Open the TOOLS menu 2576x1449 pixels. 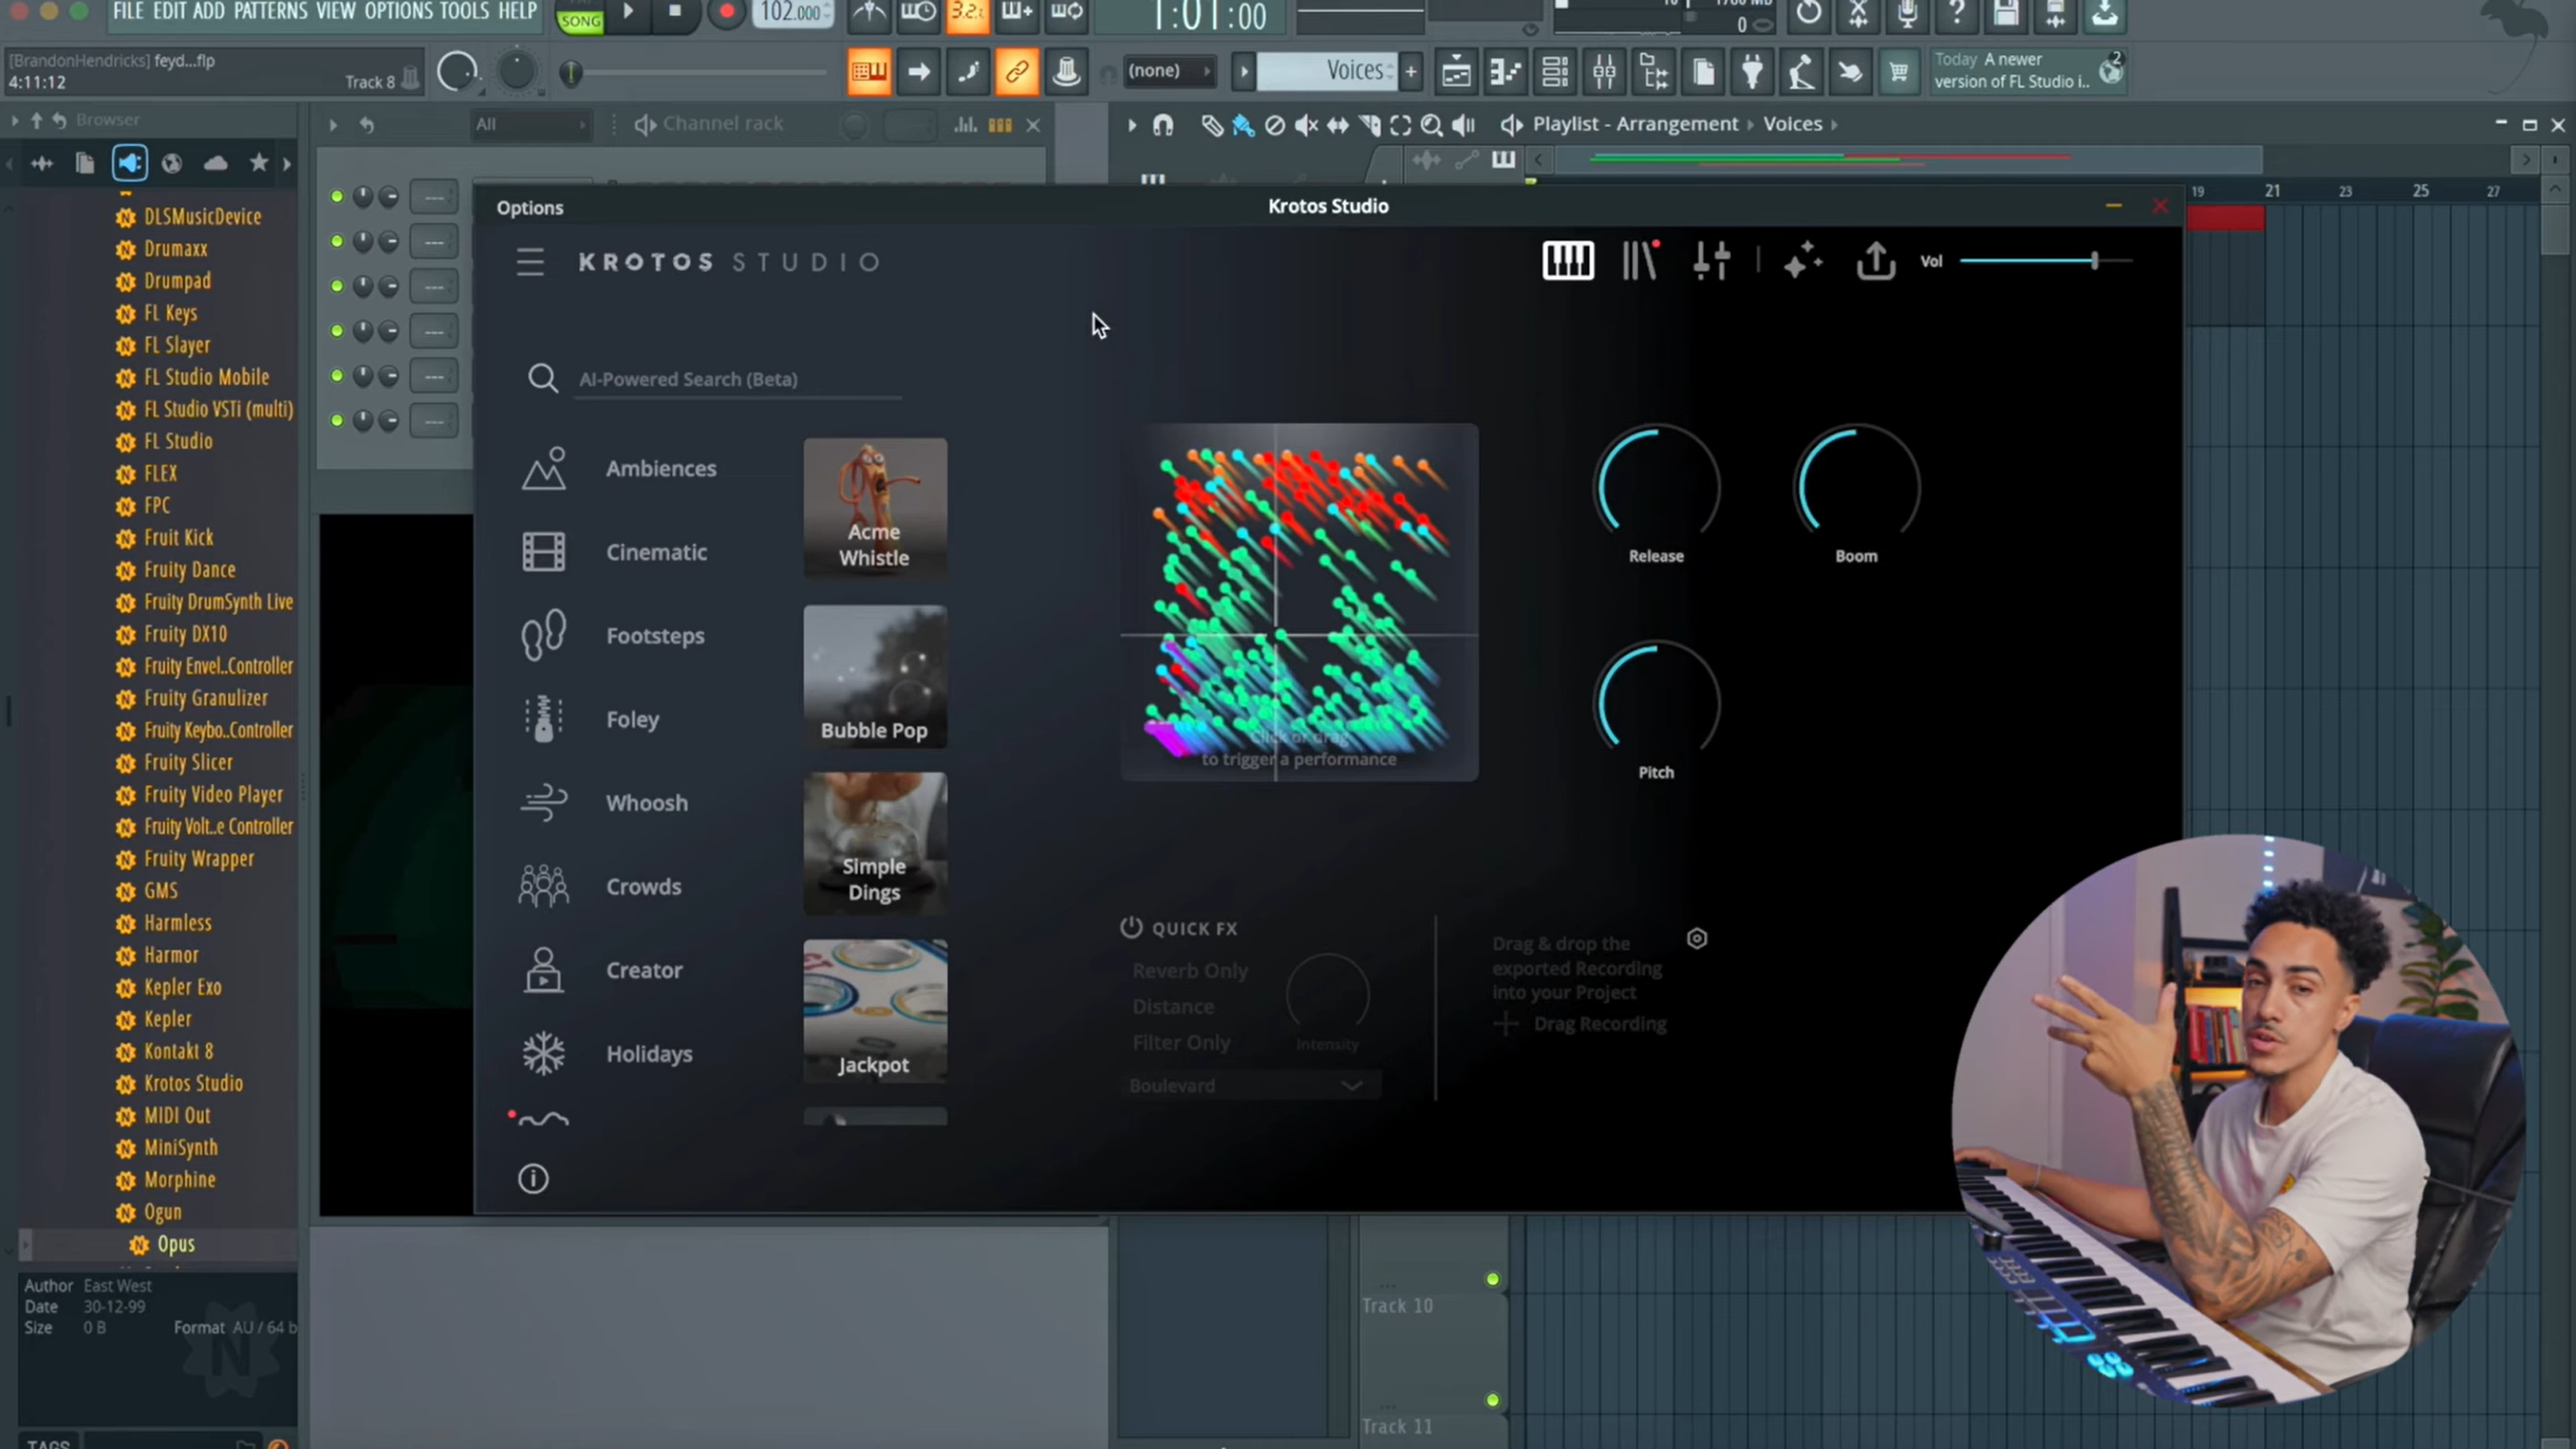pyautogui.click(x=464, y=11)
